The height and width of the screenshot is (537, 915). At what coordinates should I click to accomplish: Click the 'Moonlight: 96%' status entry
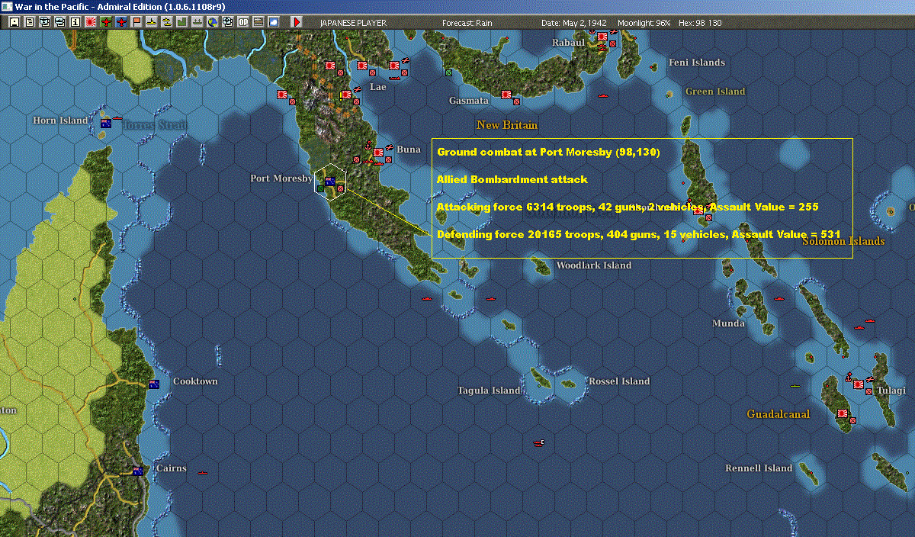pos(645,23)
